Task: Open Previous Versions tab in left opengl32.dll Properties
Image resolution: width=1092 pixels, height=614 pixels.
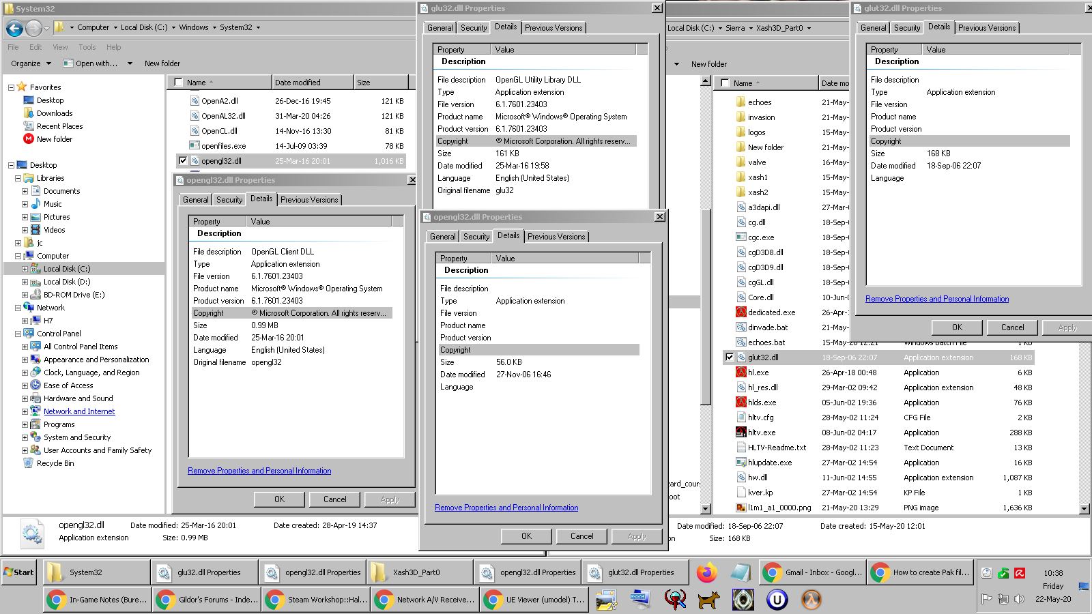Action: point(309,200)
